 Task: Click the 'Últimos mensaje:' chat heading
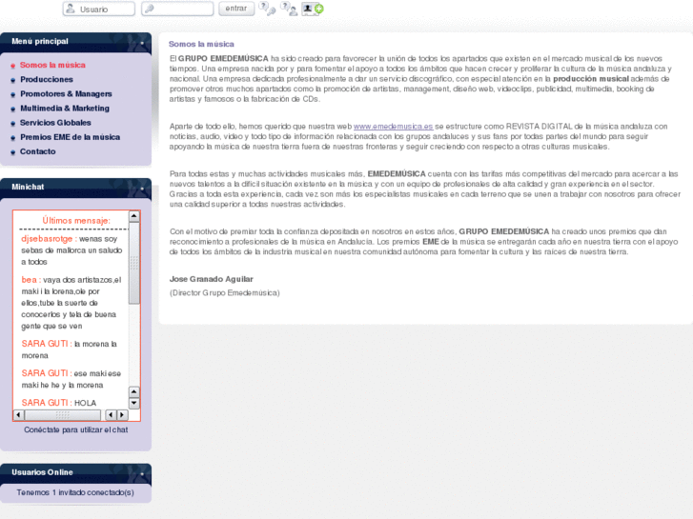76,220
